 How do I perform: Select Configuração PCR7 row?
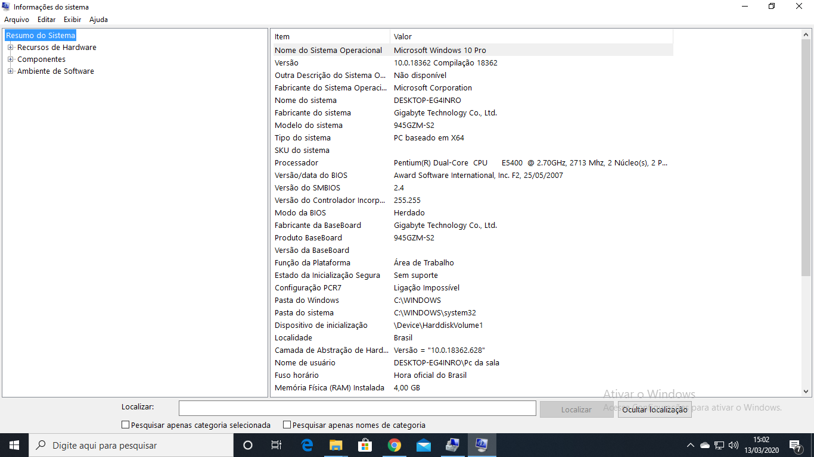(x=473, y=287)
